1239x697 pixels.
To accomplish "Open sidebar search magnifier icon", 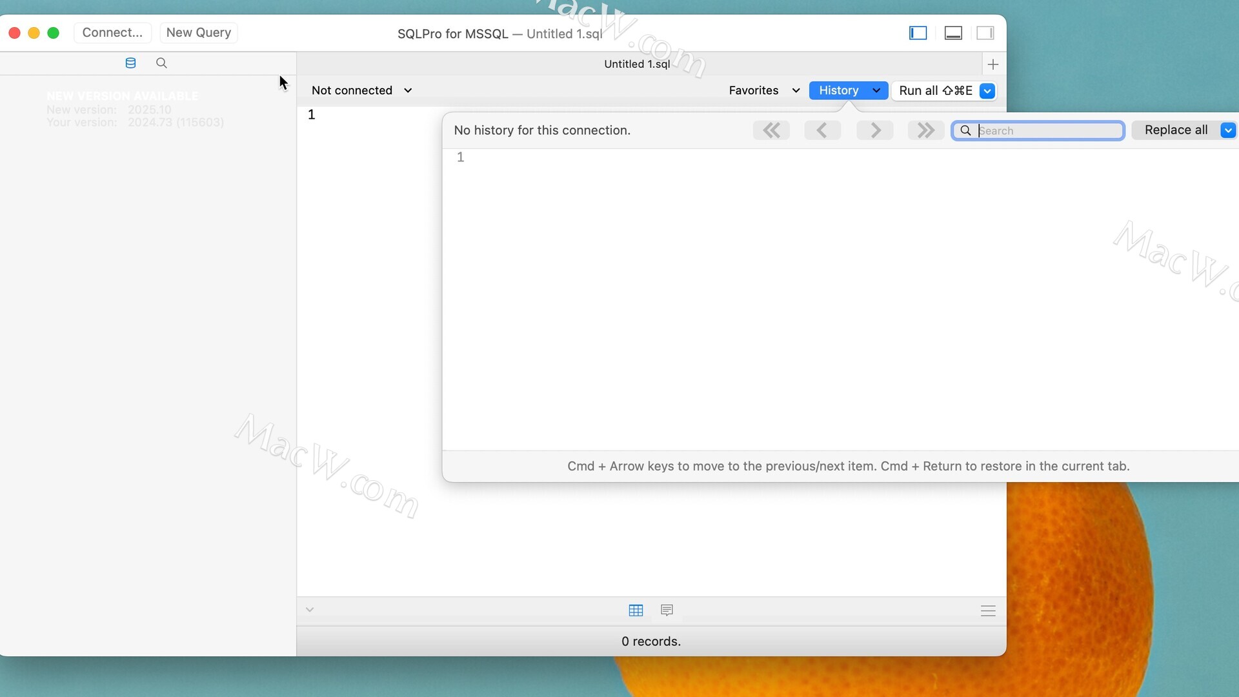I will coord(161,63).
